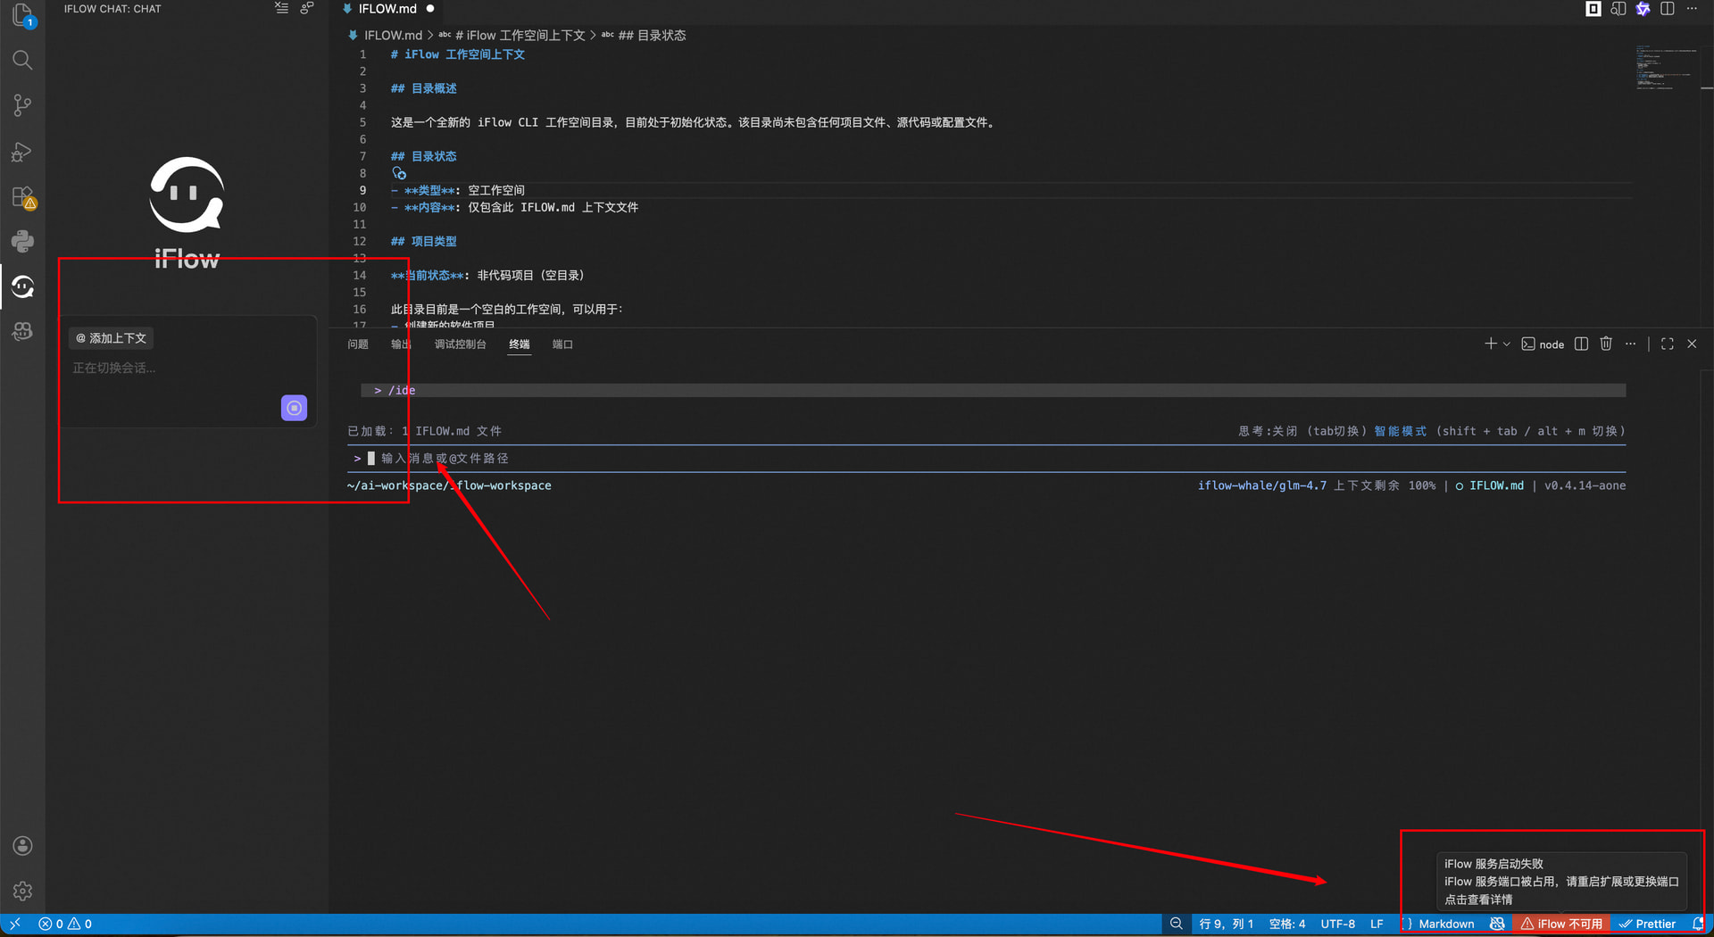1714x937 pixels.
Task: Open the Source Control view
Action: click(22, 105)
